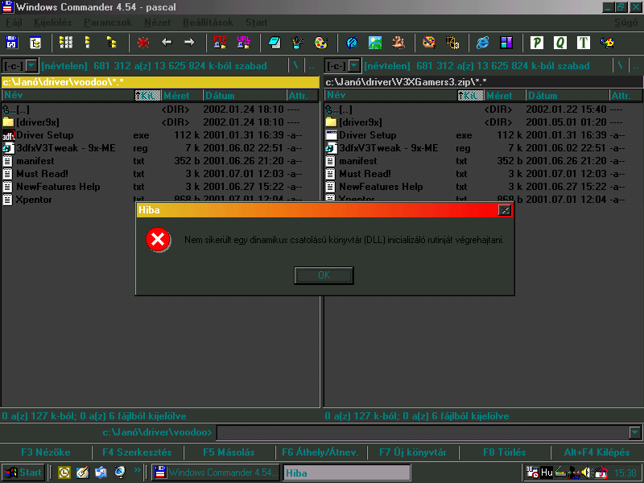
Task: Expand the command line history dropdown
Action: pos(635,433)
